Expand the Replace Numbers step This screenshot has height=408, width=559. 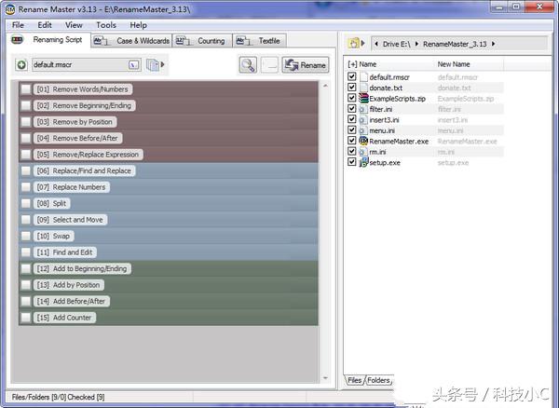(x=72, y=187)
